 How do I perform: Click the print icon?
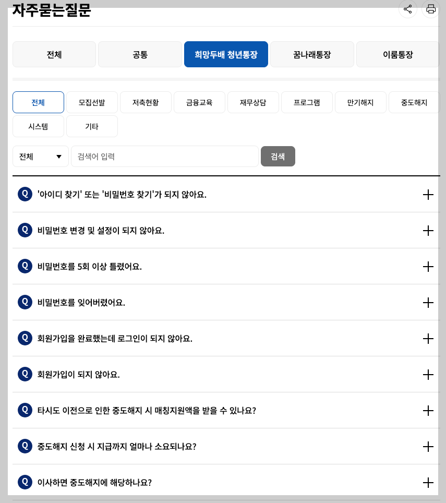[430, 9]
